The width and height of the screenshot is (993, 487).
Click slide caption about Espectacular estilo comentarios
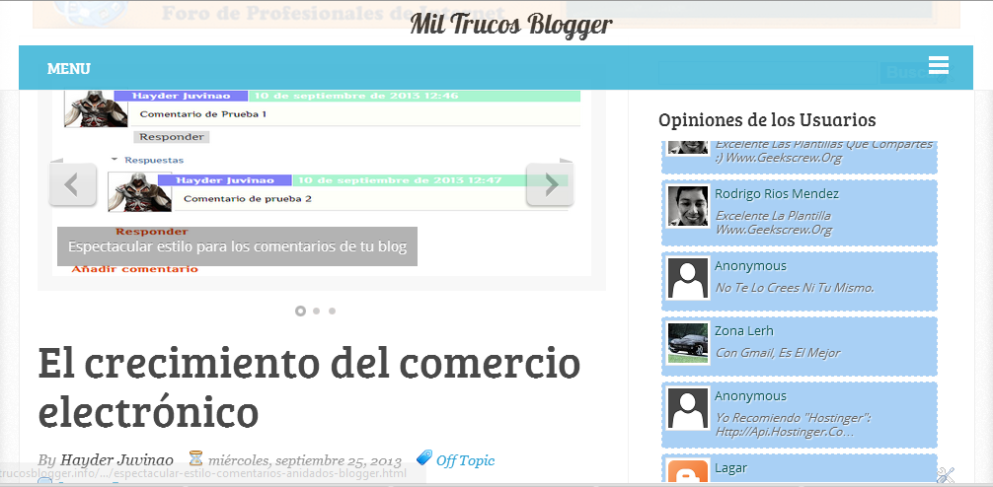pyautogui.click(x=237, y=246)
